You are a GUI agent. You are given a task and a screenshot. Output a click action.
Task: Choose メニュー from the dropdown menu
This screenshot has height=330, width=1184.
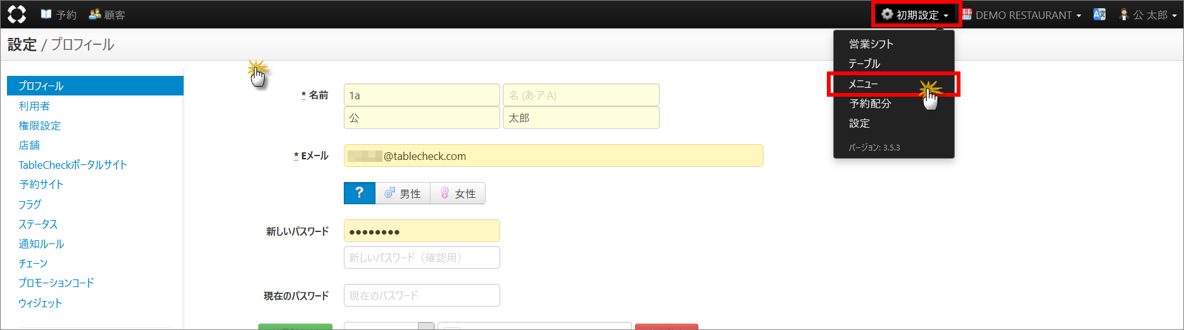864,84
